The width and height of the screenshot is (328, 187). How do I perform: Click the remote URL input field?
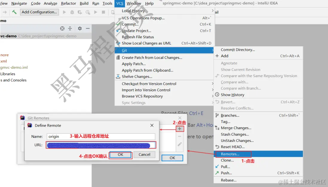point(101,145)
